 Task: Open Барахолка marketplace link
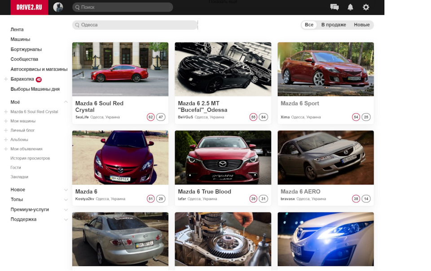point(22,79)
